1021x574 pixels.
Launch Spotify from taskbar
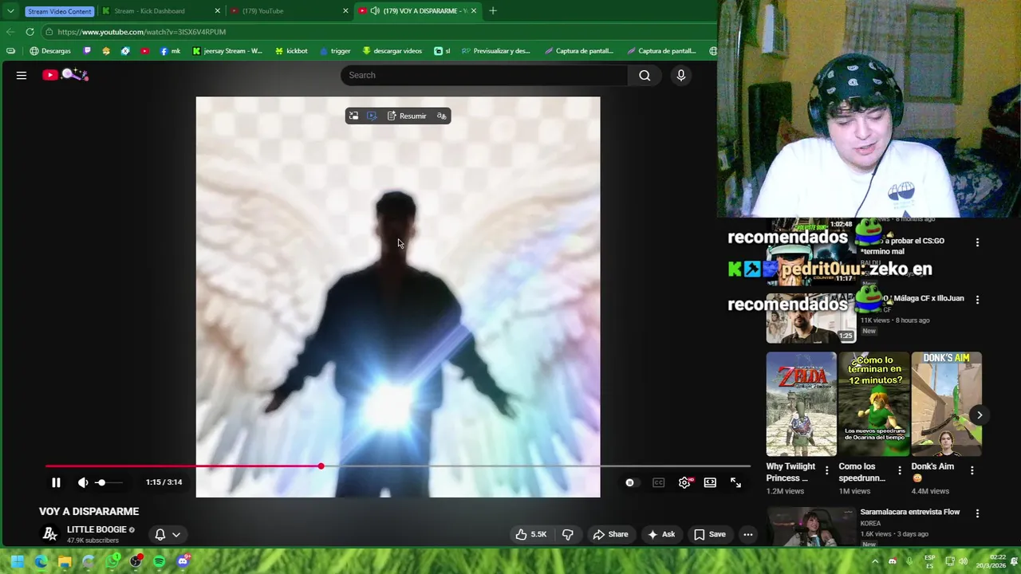pos(159,561)
